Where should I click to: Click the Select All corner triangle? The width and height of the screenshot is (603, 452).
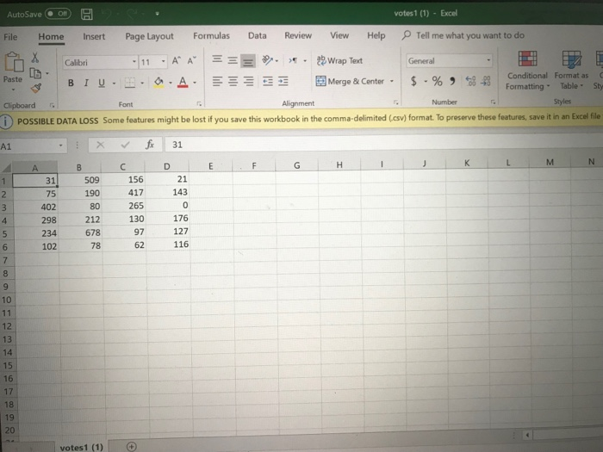tap(6, 168)
